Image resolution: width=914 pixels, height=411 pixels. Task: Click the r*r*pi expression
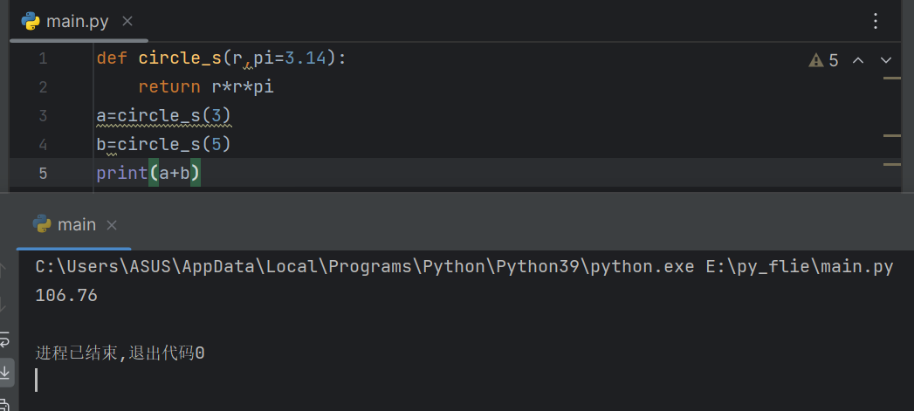243,87
